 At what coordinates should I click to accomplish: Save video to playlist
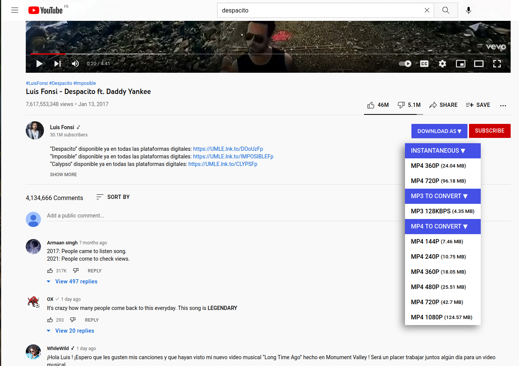click(478, 105)
